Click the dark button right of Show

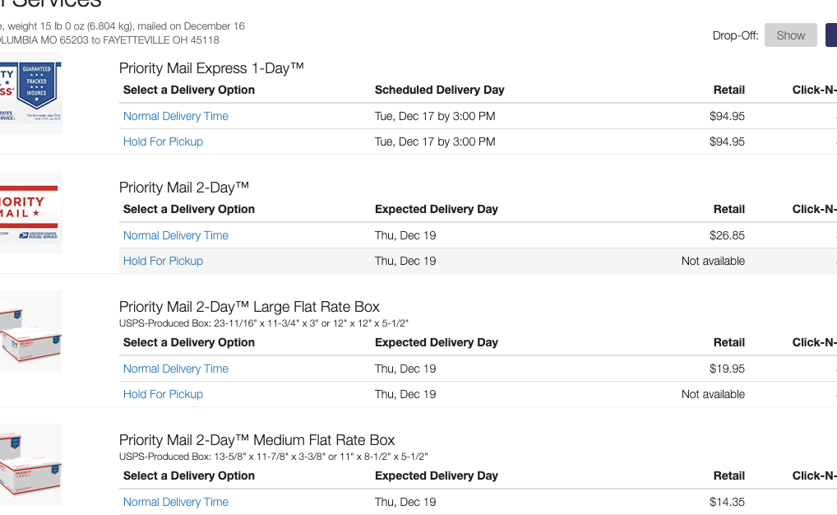[x=831, y=35]
